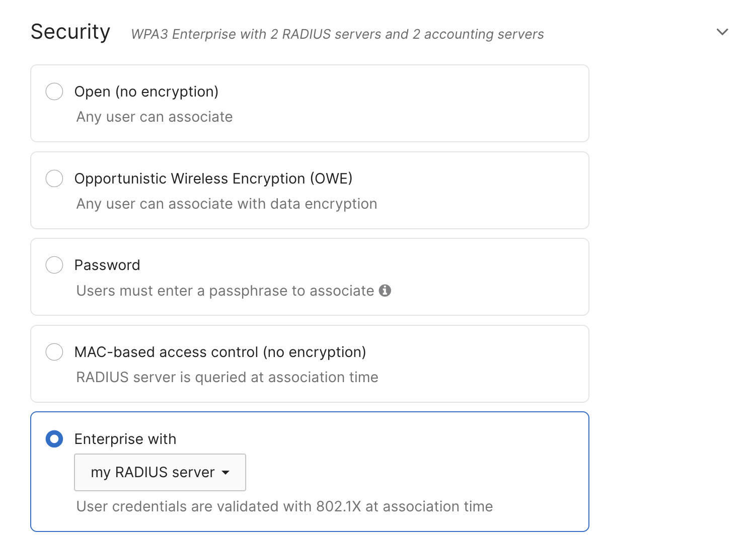
Task: Click the 'Users must enter a passphrase' description
Action: (x=225, y=291)
